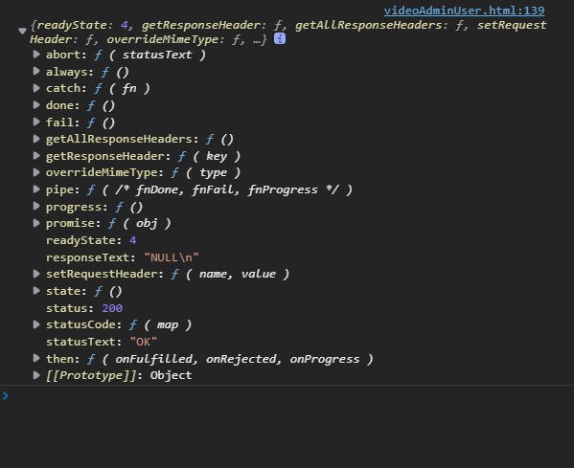The image size is (574, 468).
Task: Expand the fail function entry
Action: (36, 123)
